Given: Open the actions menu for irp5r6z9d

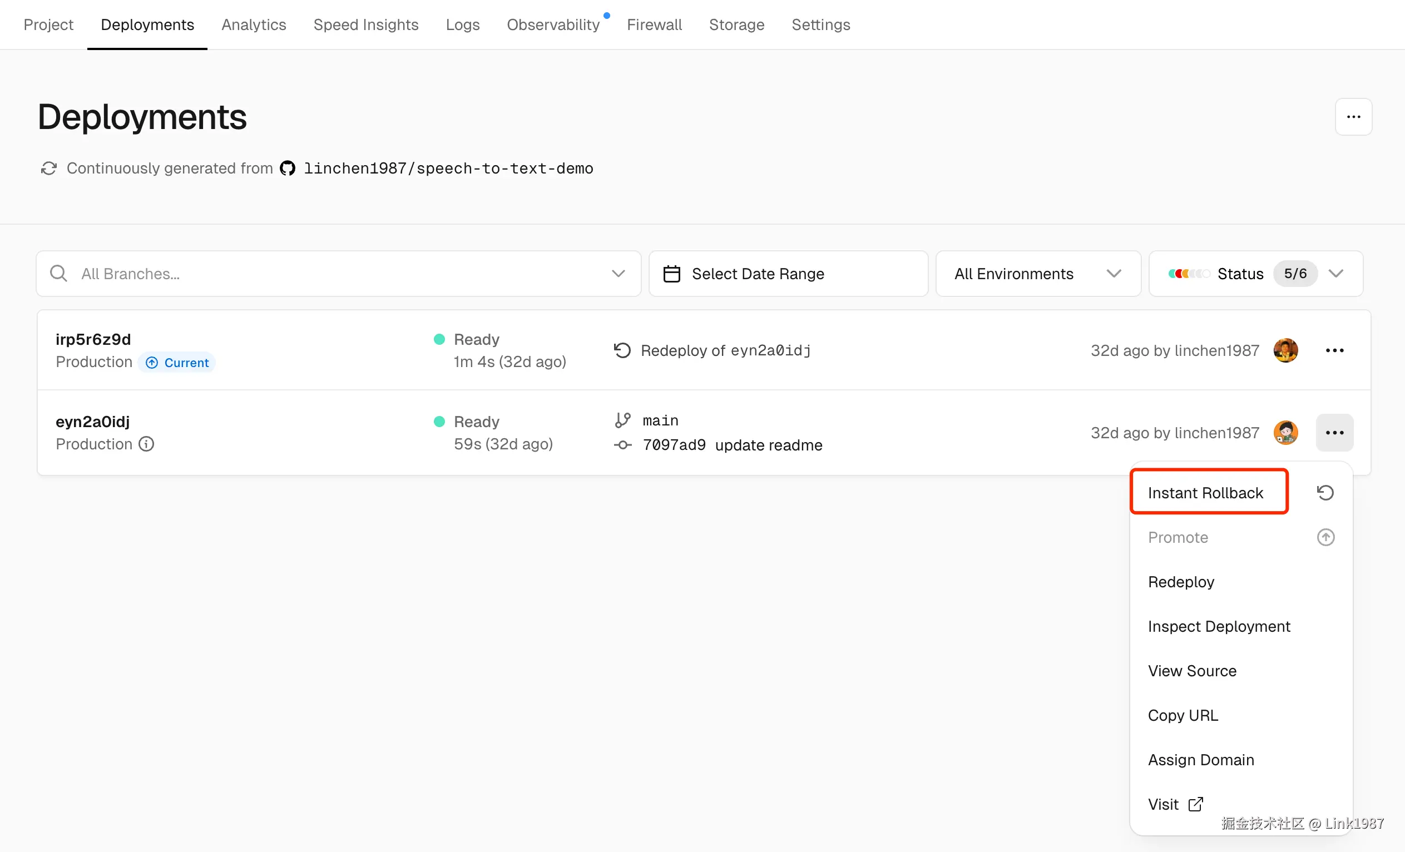Looking at the screenshot, I should click(1334, 350).
